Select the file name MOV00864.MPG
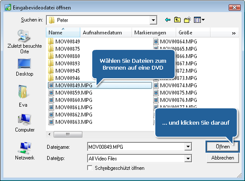This screenshot has width=245, height=181. pos(178,42)
